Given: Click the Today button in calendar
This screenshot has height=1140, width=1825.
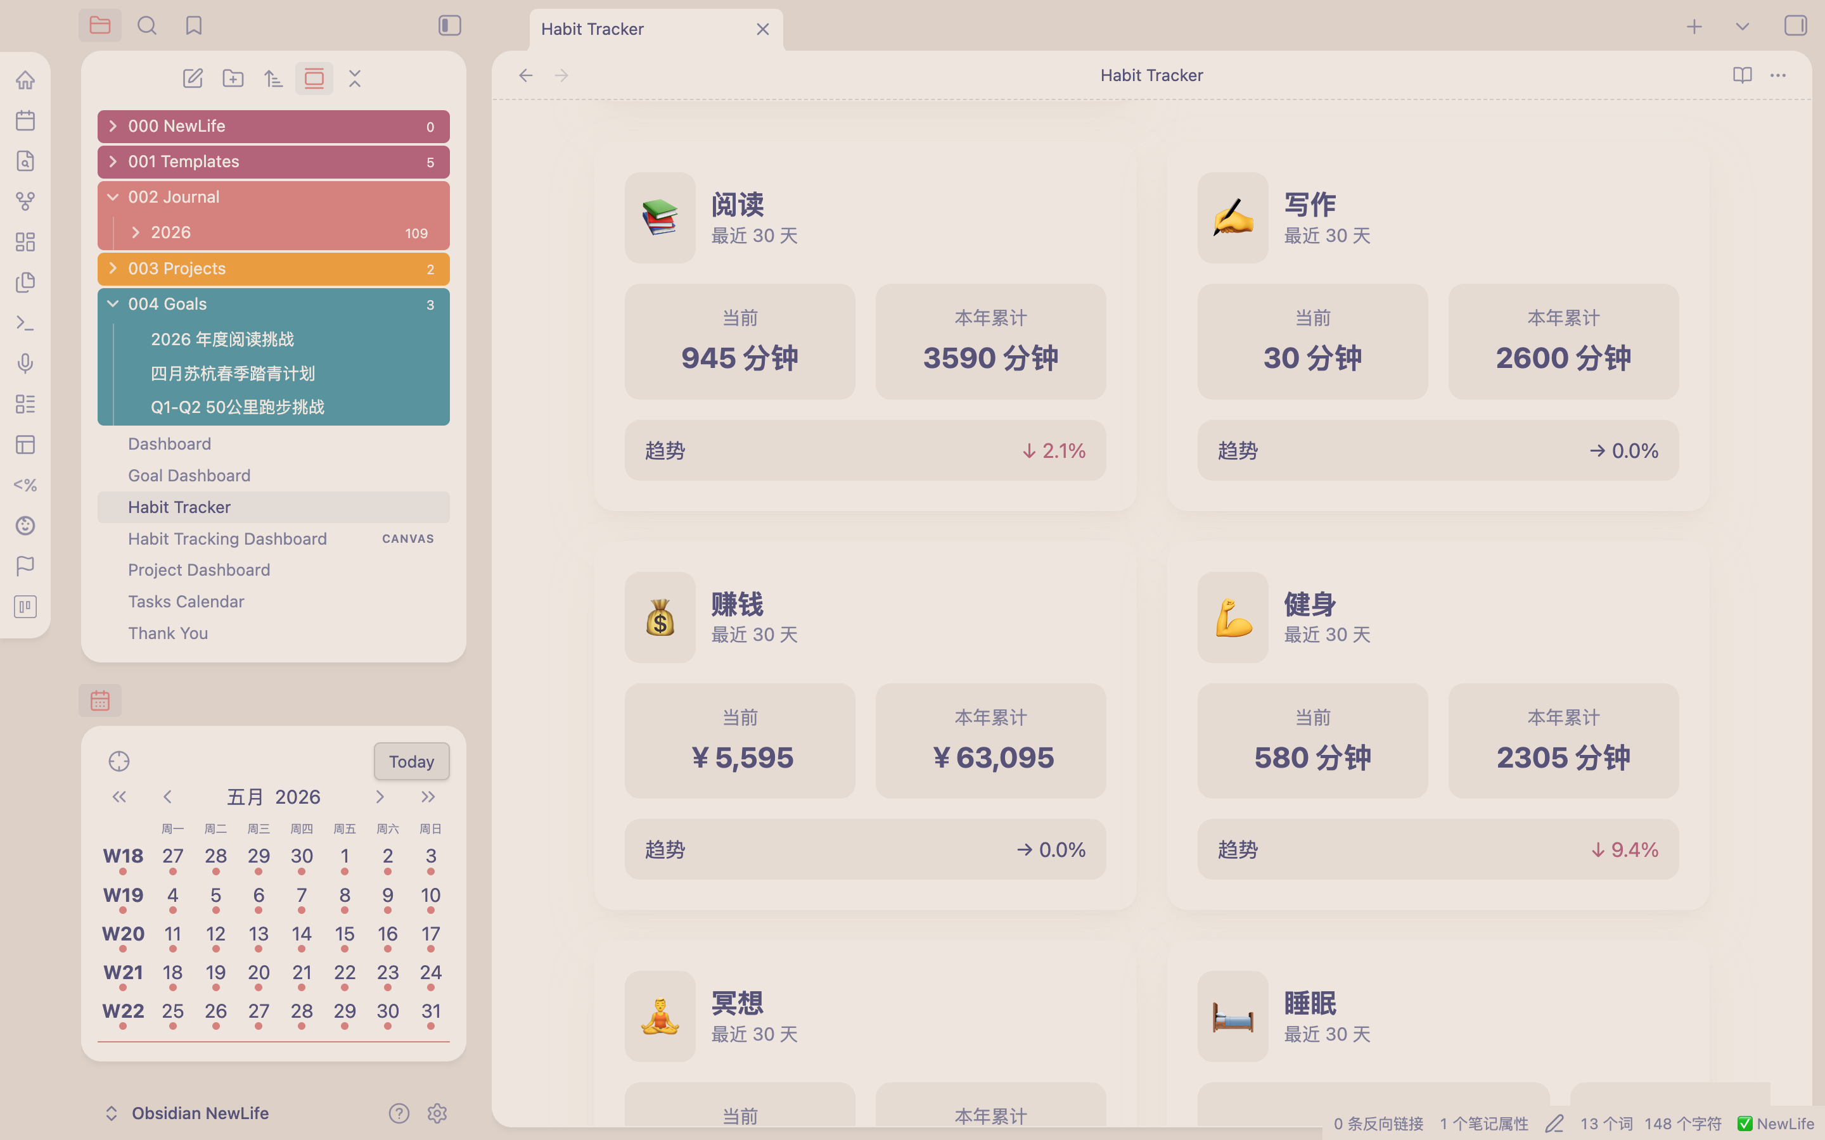Looking at the screenshot, I should click(412, 761).
